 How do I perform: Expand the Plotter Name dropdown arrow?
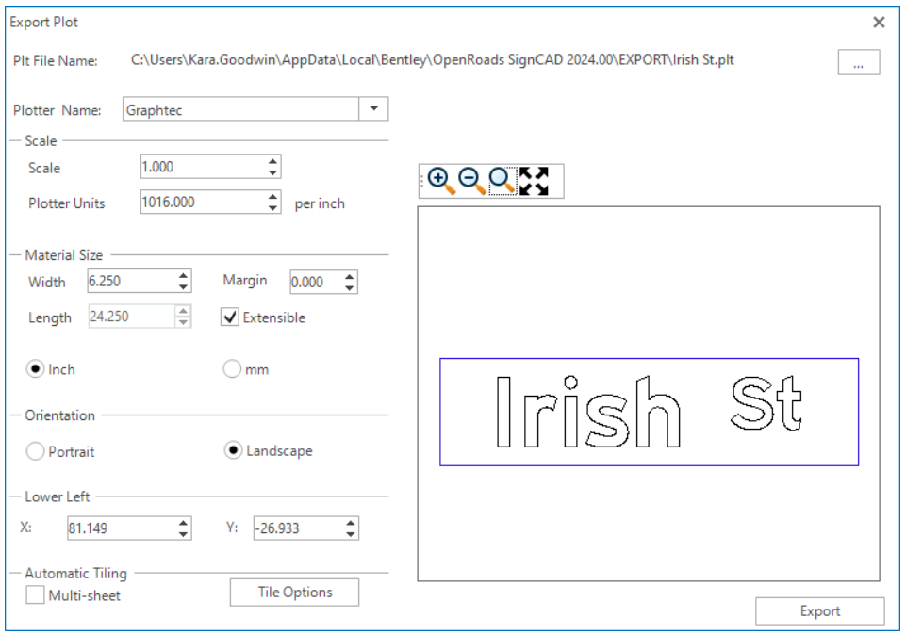374,108
